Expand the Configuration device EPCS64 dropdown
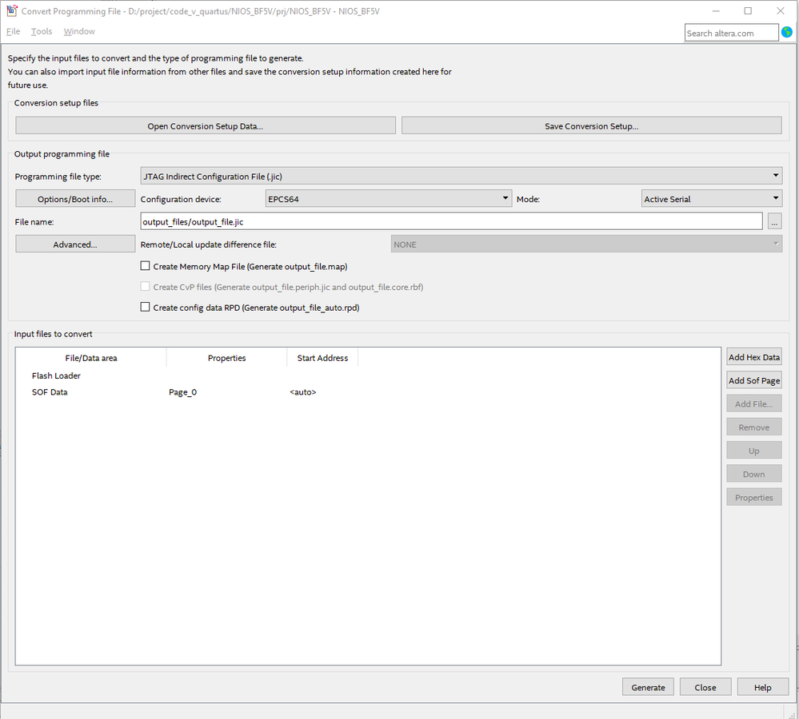The width and height of the screenshot is (799, 719). pos(388,198)
